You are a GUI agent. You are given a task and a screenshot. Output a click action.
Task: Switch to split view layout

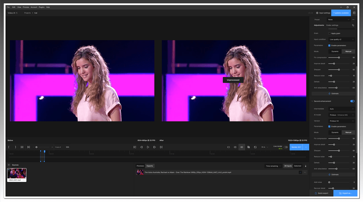point(235,147)
